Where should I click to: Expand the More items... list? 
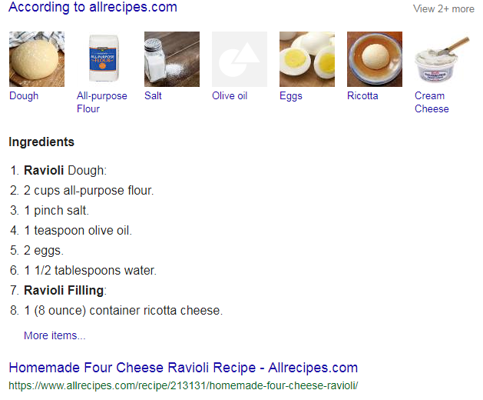[x=55, y=335]
